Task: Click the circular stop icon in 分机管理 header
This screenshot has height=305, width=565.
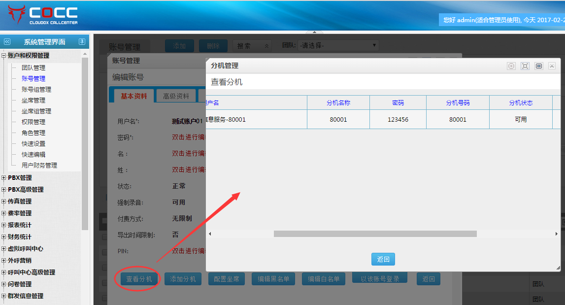Action: (x=511, y=66)
